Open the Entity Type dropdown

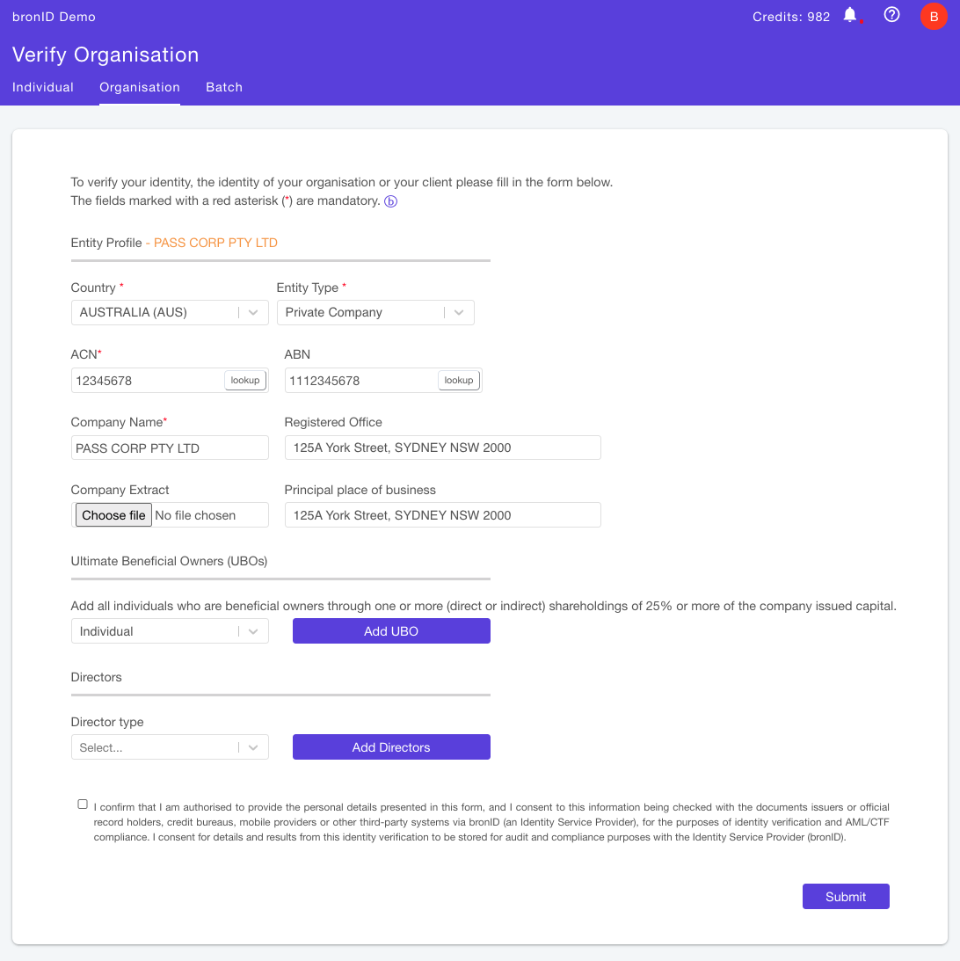click(375, 313)
